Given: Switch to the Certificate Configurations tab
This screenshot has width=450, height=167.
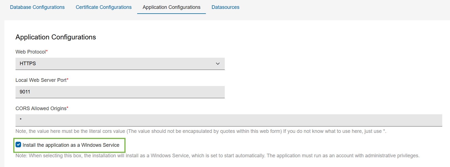Looking at the screenshot, I should point(104,7).
